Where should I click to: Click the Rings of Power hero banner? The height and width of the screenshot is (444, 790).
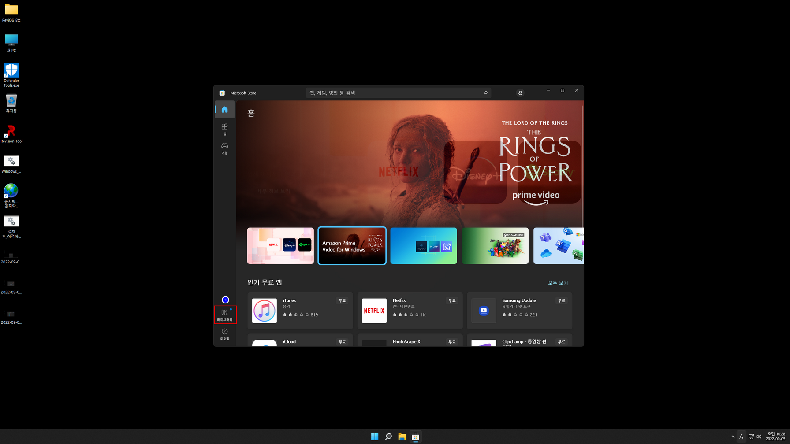pos(409,163)
